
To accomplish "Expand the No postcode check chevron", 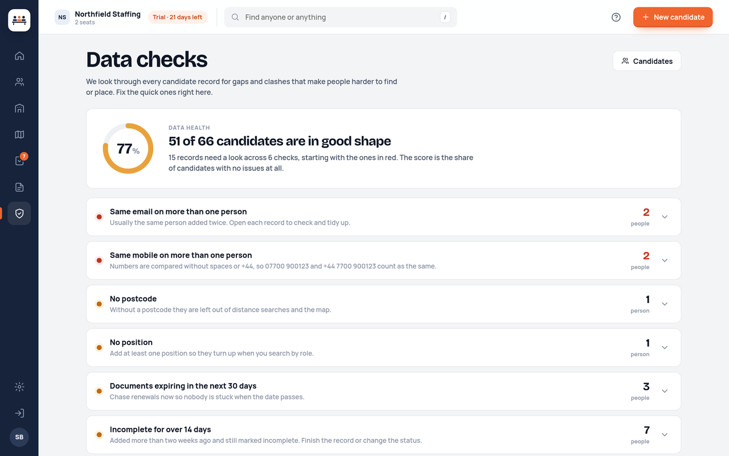I will (x=664, y=304).
